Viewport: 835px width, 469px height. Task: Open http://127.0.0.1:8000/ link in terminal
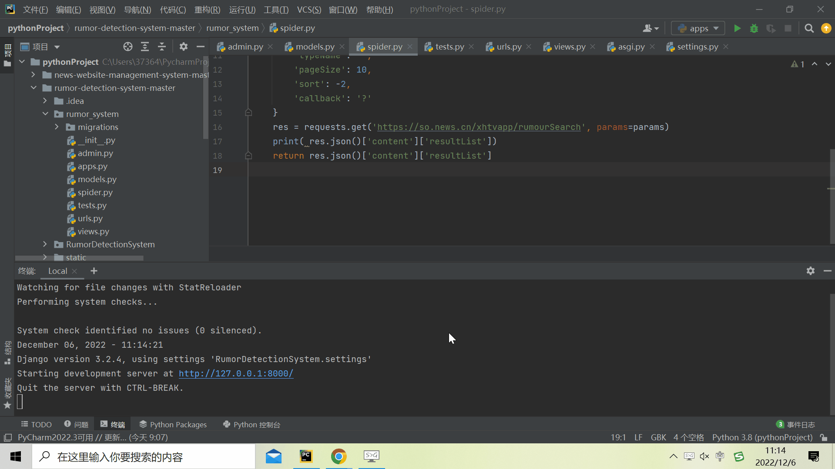point(235,373)
